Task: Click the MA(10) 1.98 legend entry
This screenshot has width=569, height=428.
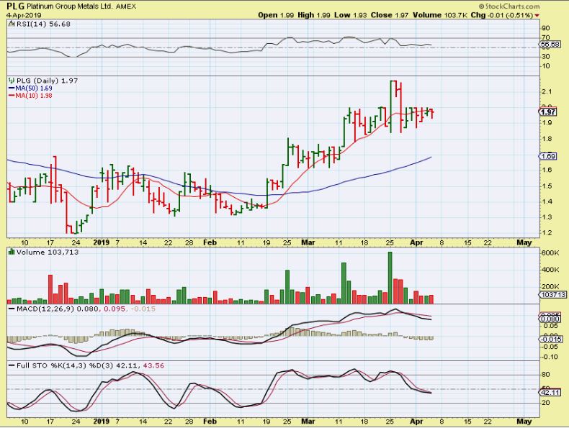Action: 30,96
